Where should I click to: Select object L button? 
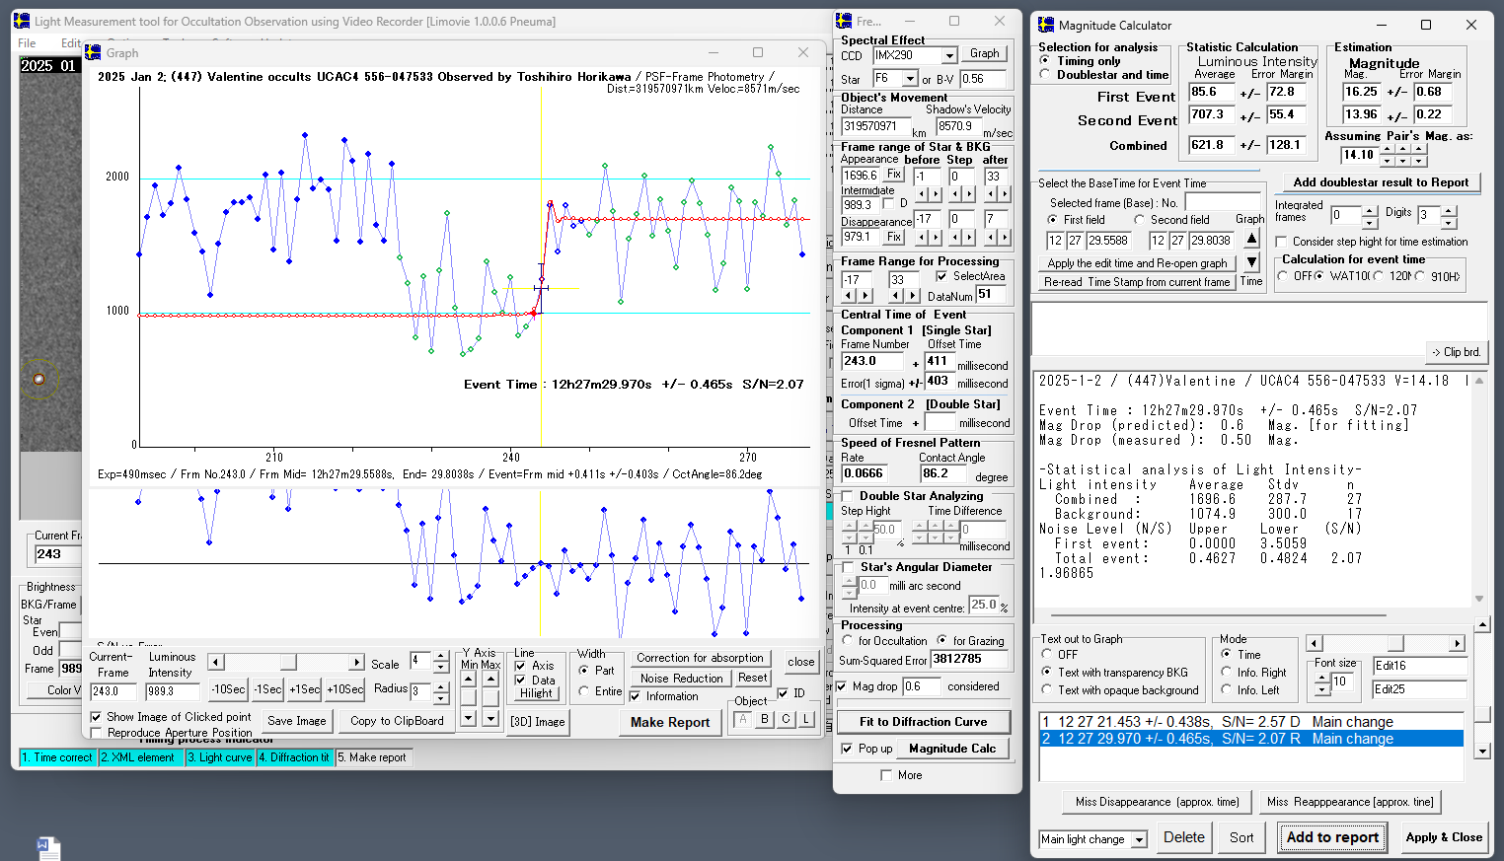click(806, 719)
